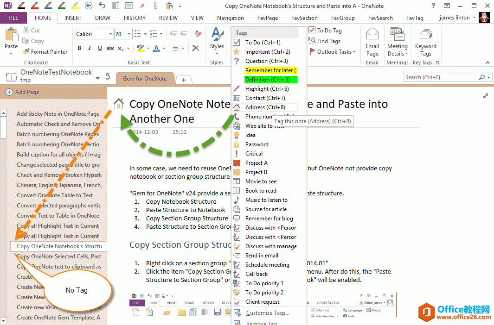
Task: Increase indent of the paragraph
Action: click(x=184, y=34)
